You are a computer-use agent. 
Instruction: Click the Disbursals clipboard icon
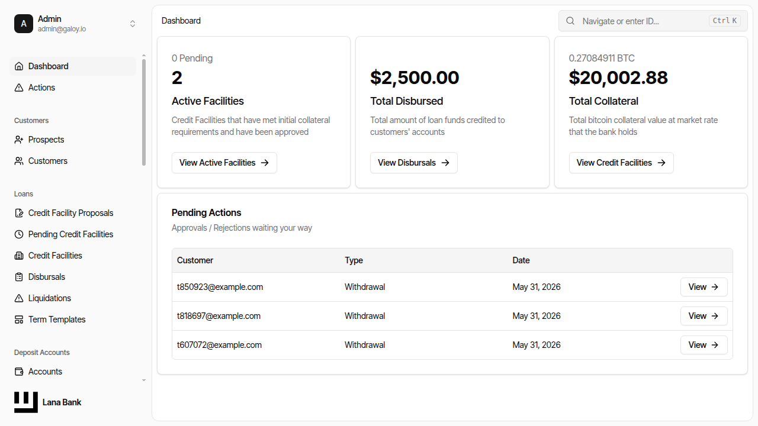coord(19,277)
